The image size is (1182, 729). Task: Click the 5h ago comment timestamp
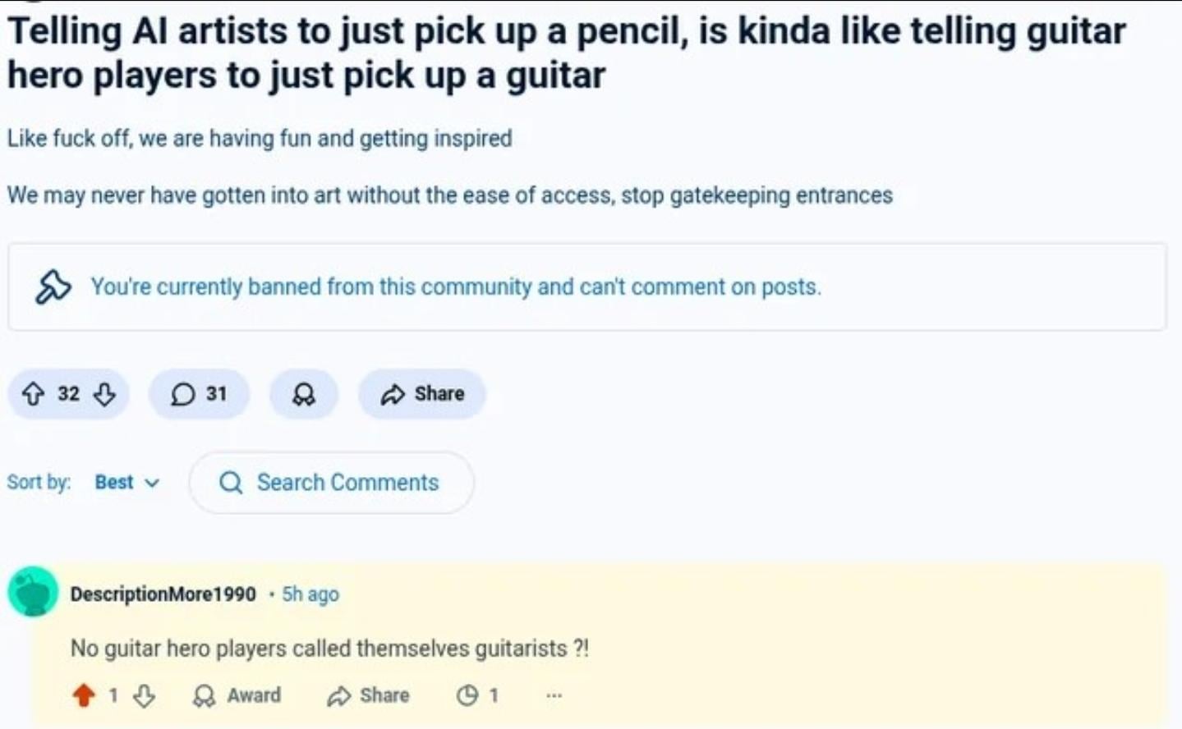coord(310,594)
